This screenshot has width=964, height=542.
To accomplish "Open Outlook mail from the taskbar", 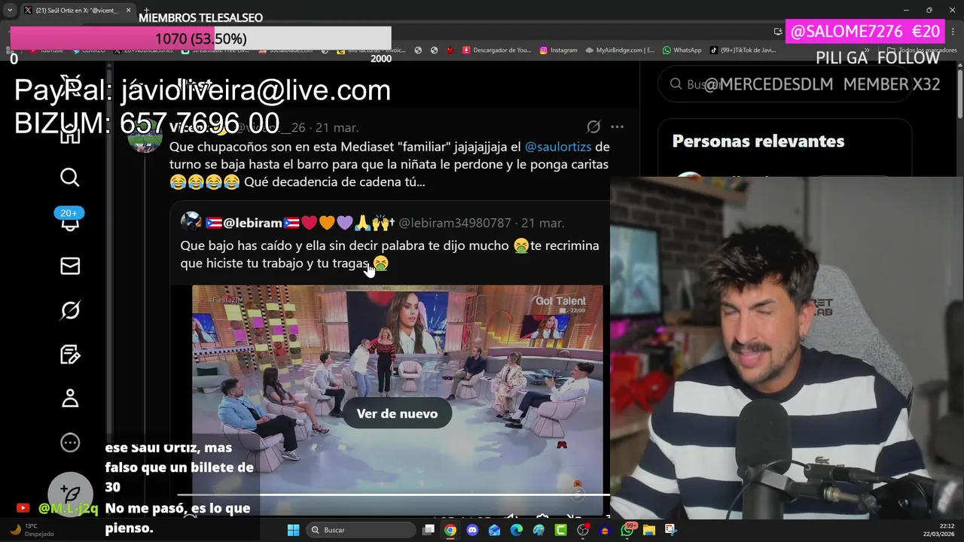I will [494, 530].
